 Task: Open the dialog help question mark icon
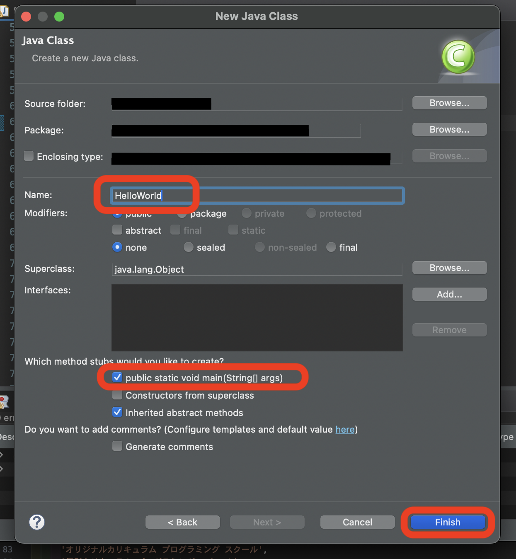[37, 522]
